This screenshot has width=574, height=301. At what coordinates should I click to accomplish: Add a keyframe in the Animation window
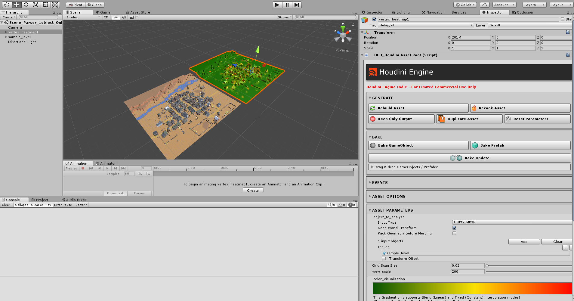(140, 174)
